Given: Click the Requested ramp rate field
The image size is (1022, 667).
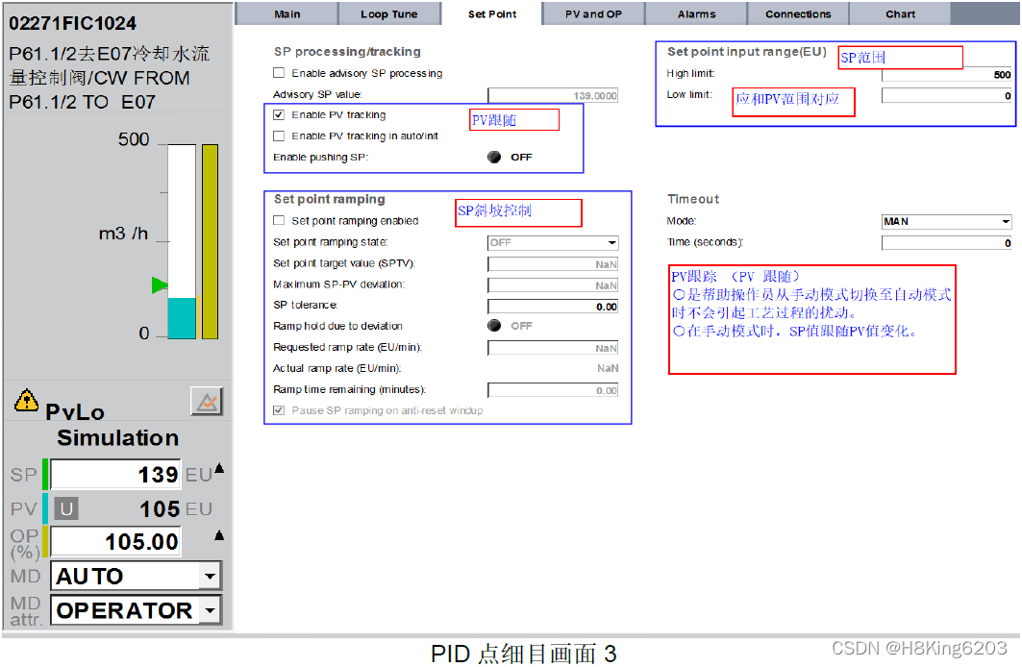Looking at the screenshot, I should tap(553, 348).
